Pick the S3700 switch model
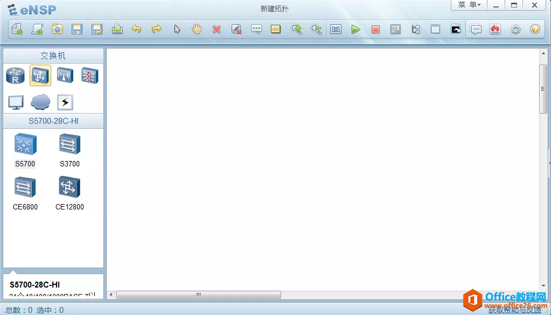 [69, 151]
